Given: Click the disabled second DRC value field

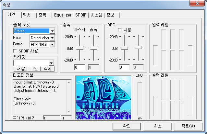Looking at the screenshot, I should pos(138,67).
